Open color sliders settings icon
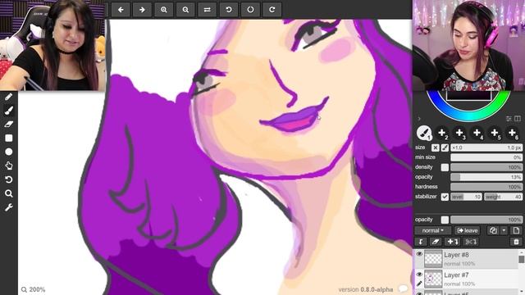Screen dimensions: 525x295 [x=509, y=118]
